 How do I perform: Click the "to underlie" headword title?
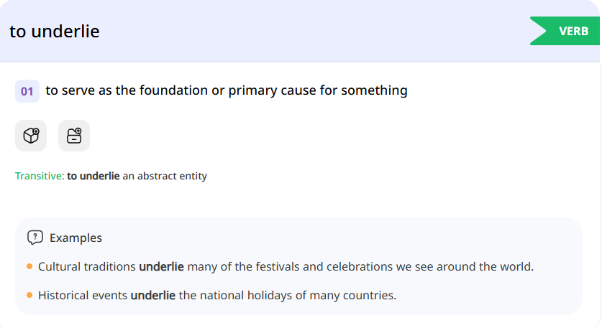click(x=55, y=32)
